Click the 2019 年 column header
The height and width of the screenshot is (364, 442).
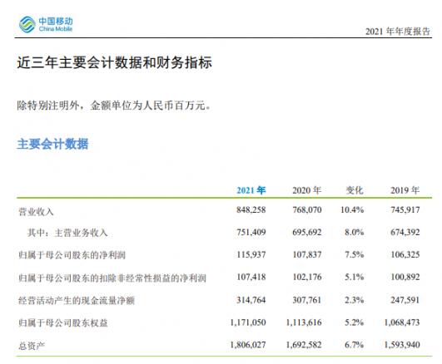(x=405, y=190)
